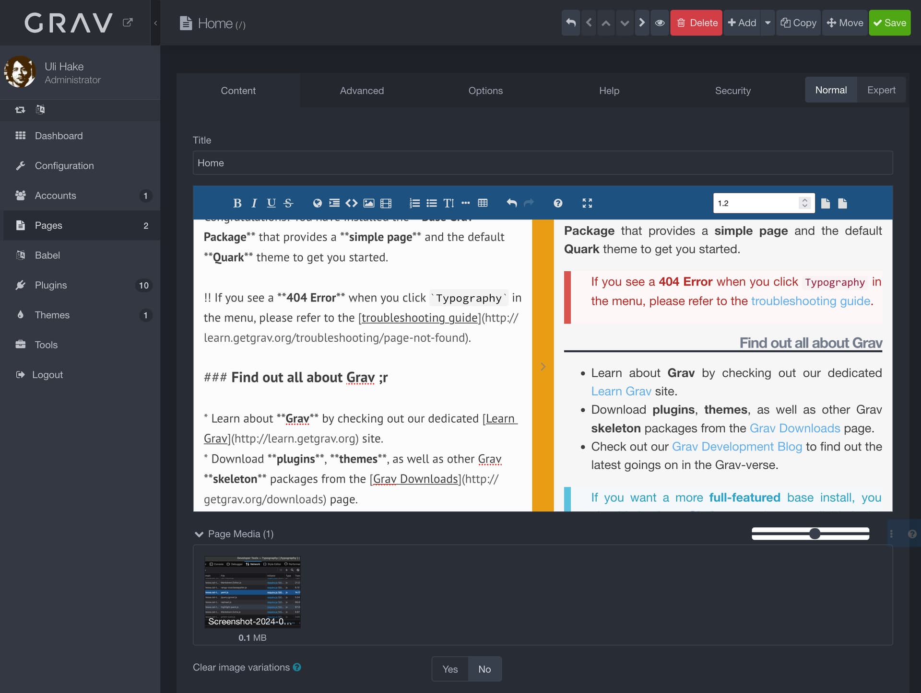Viewport: 921px width, 693px height.
Task: Create a bulleted list in the editor
Action: [x=432, y=203]
